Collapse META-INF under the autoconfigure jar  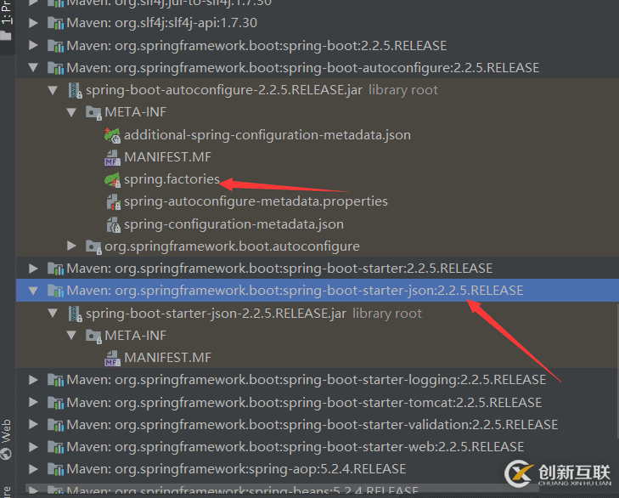71,112
